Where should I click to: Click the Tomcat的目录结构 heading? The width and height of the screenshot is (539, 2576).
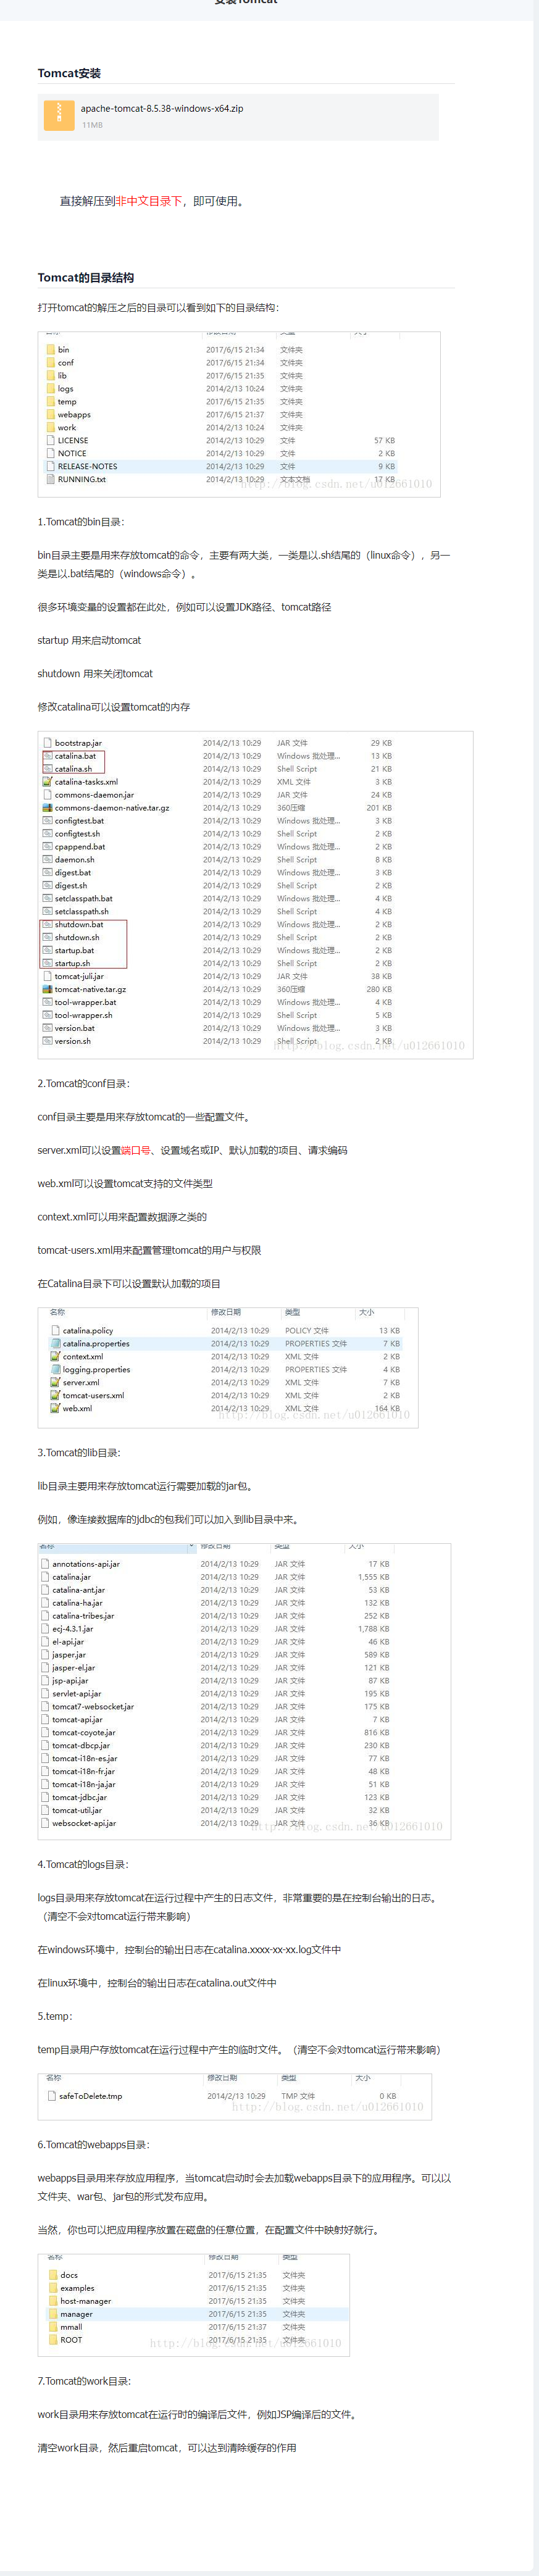(86, 278)
